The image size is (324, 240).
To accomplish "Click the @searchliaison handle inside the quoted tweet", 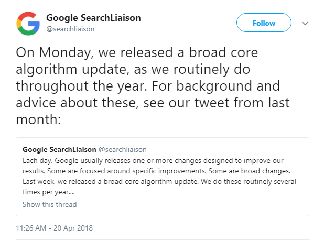I will coord(123,149).
